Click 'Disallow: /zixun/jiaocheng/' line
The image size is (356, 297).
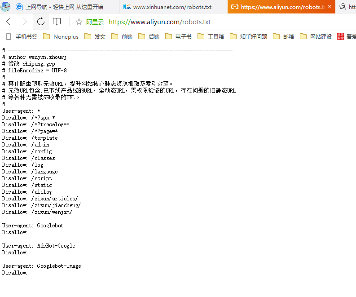pos(42,205)
